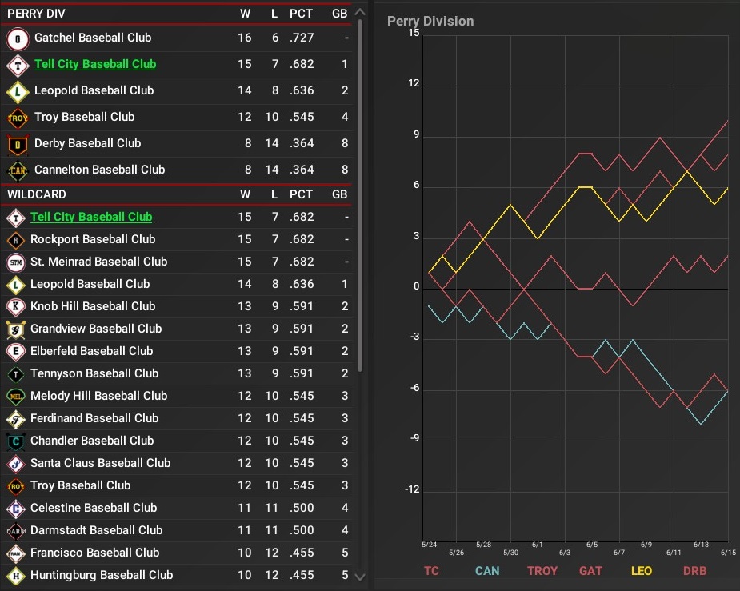740x591 pixels.
Task: Click the Gatchel Baseball Club logo icon
Action: coord(18,38)
